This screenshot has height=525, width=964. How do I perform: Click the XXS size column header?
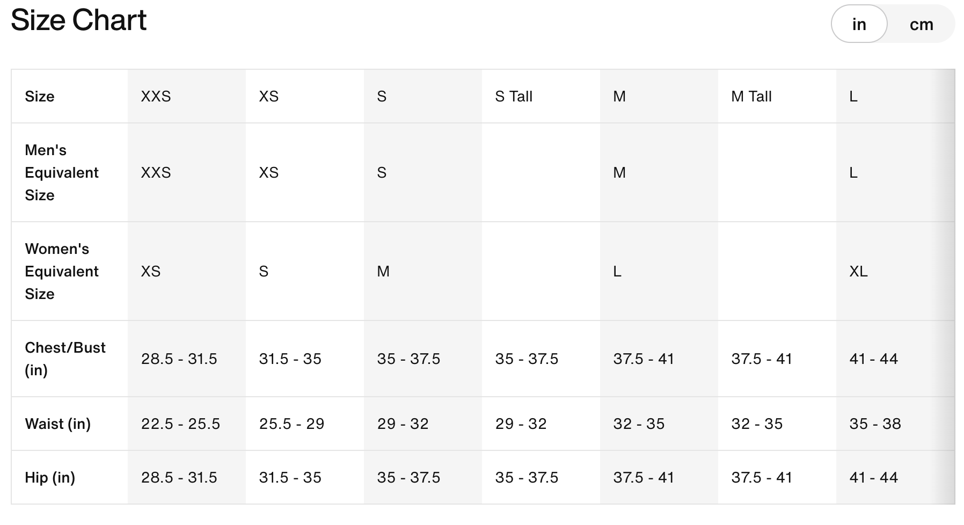tap(156, 97)
